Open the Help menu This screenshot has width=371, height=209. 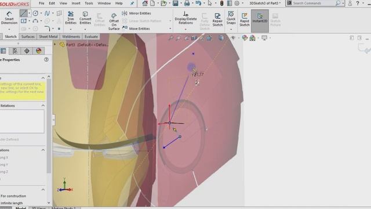click(119, 3)
